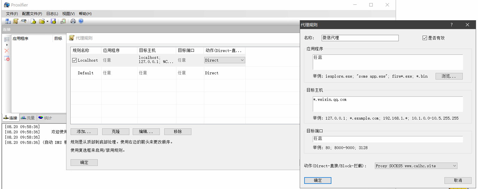The height and width of the screenshot is (189, 478).
Task: Select the Default rule row name
Action: tap(85, 73)
